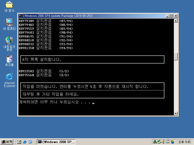Viewport: 194px width, 145px height.
Task: Click the KB980232 설치완료 line
Action: 46,44
